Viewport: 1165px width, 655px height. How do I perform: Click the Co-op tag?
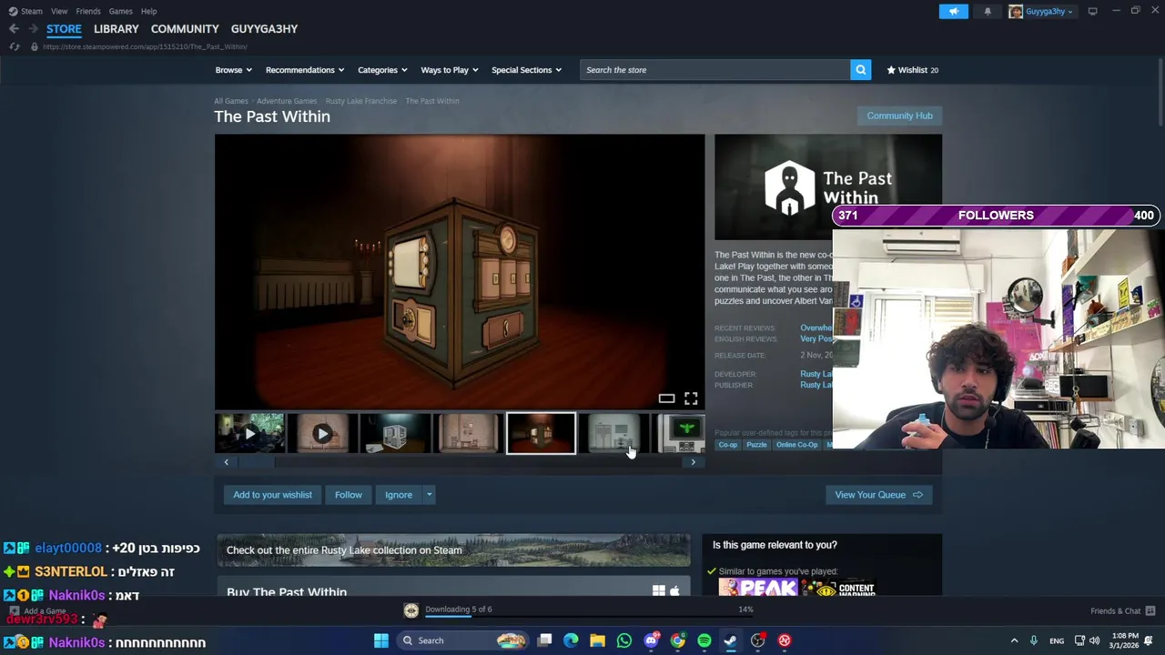[728, 445]
